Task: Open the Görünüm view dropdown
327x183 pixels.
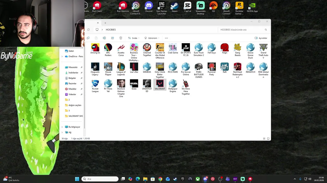Action: (152, 38)
